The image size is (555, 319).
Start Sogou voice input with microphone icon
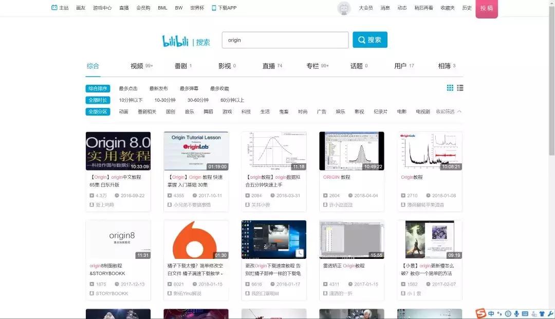click(516, 313)
